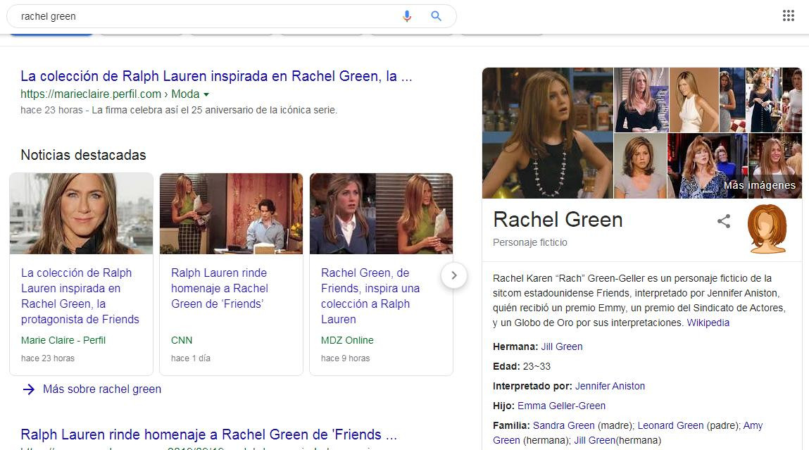Click the Edad: 23~33 entry
This screenshot has width=809, height=450.
point(522,366)
